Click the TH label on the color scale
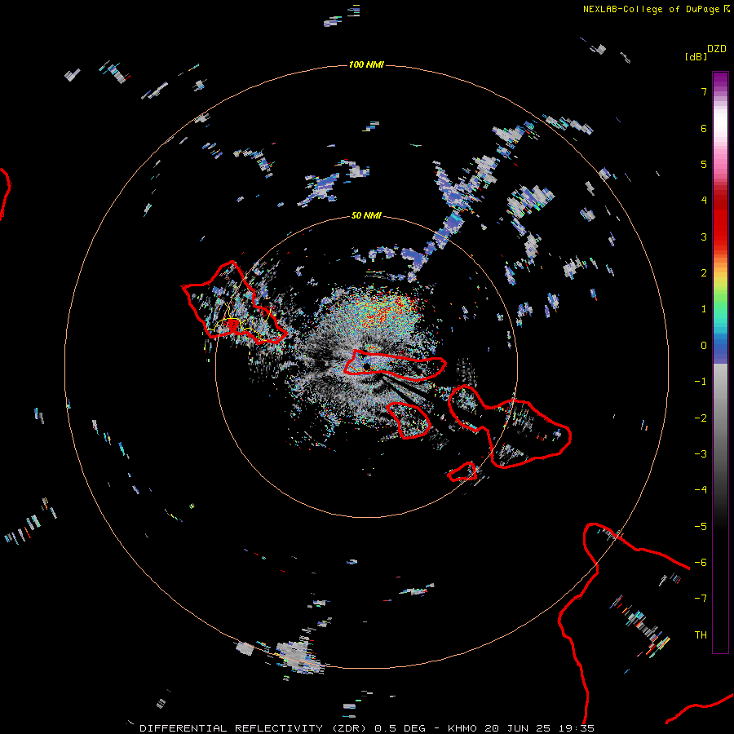 (701, 635)
